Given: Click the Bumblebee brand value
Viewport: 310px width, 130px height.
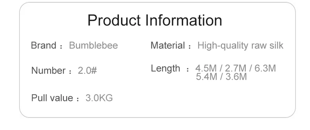Looking at the screenshot, I should [x=94, y=45].
